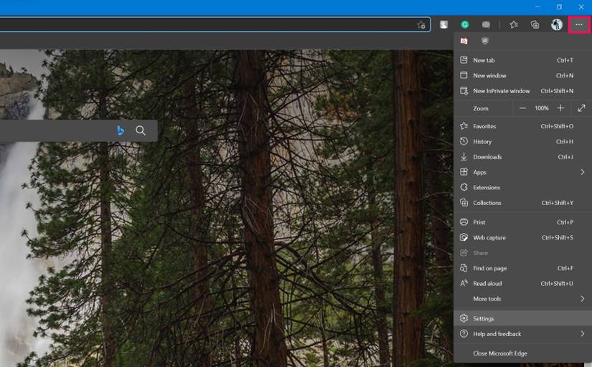Image resolution: width=592 pixels, height=367 pixels.
Task: Click the red extension icon in menu
Action: pos(464,41)
